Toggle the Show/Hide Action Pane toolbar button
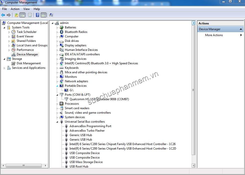Viewport: 245px width, 175px height. coord(44,15)
